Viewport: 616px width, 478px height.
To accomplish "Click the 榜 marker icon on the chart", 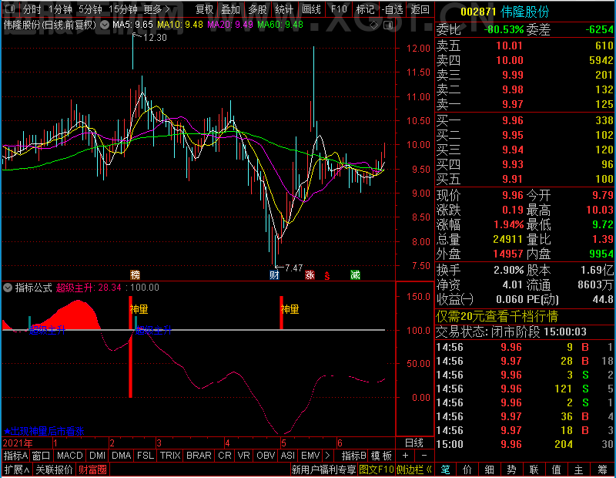I will click(135, 274).
